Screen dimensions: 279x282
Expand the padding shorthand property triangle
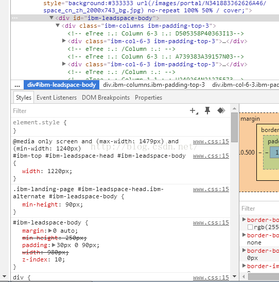point(54,245)
